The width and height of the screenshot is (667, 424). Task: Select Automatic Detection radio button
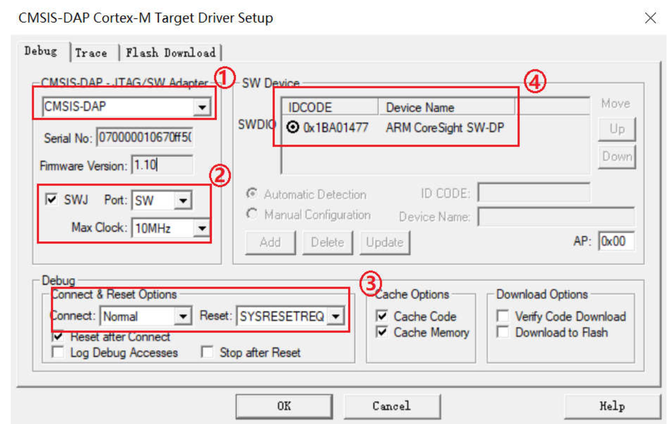pos(251,194)
